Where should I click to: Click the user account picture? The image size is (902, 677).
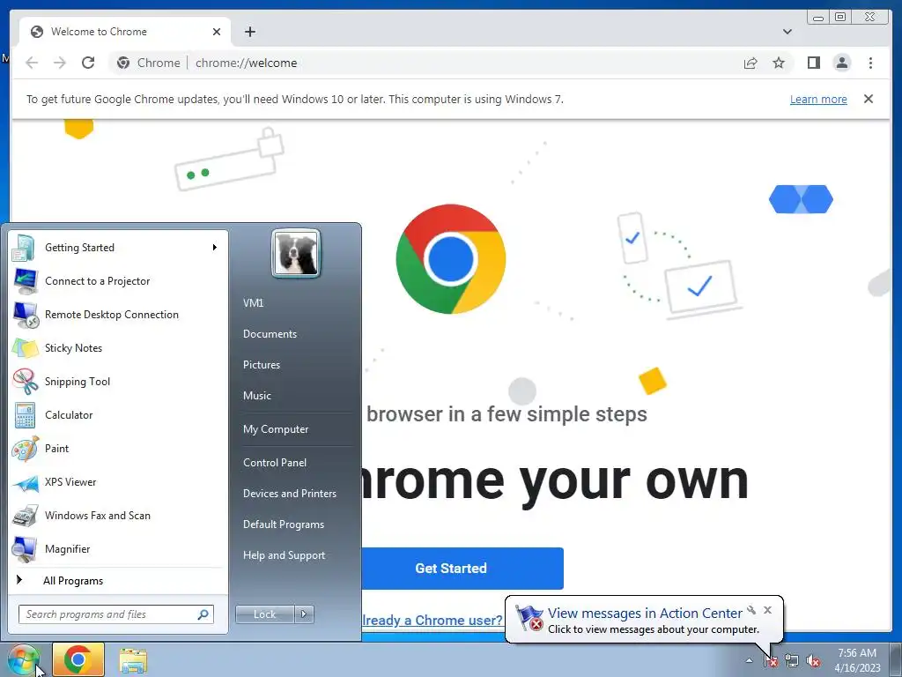(296, 253)
